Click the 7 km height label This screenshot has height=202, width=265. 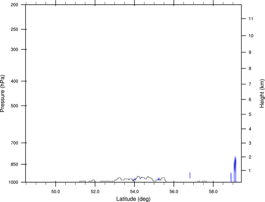[250, 84]
